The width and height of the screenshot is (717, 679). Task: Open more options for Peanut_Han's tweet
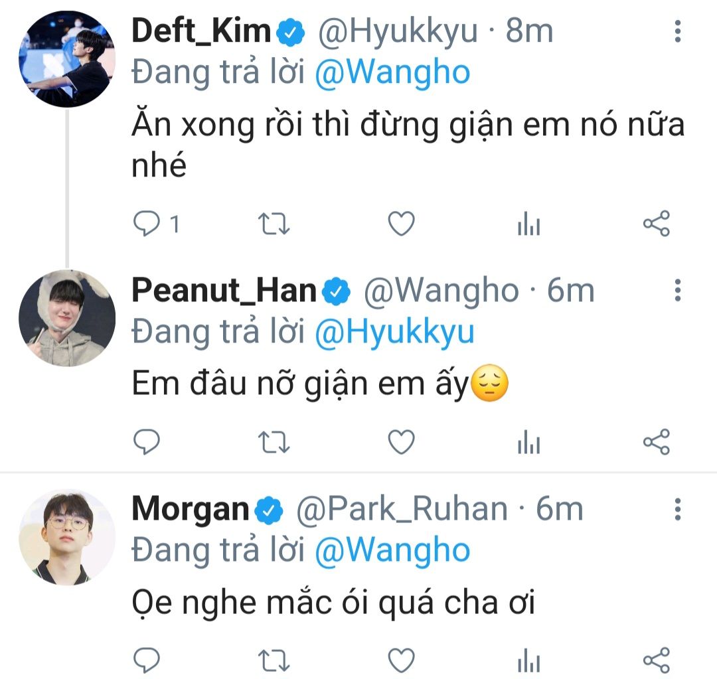677,290
